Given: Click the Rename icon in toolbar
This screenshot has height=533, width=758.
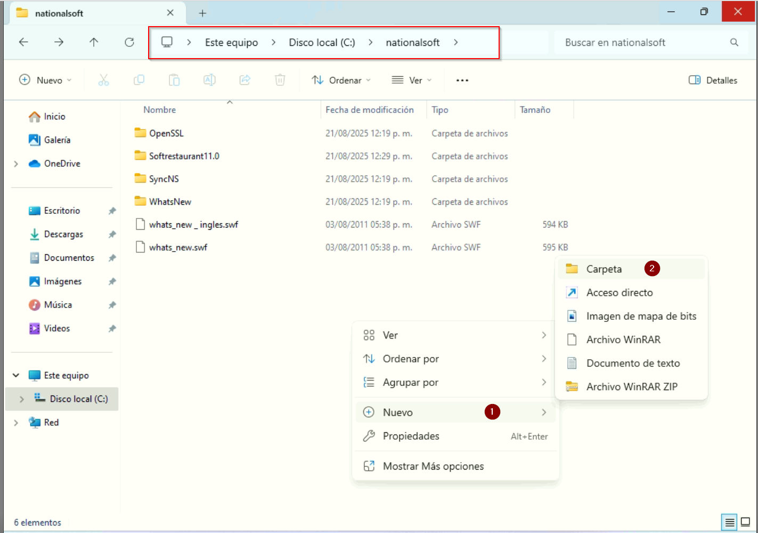Looking at the screenshot, I should pyautogui.click(x=209, y=80).
